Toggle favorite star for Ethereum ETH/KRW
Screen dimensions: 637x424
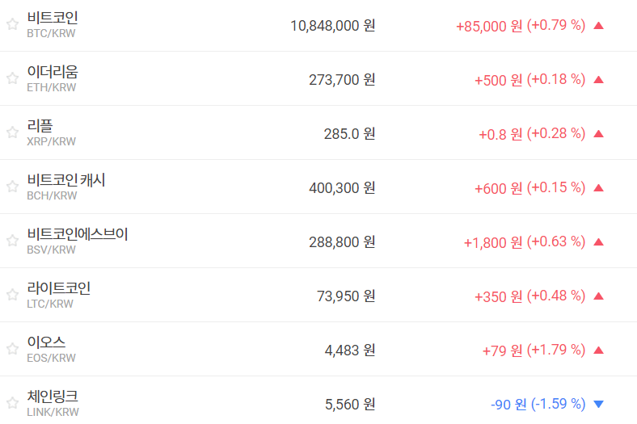tap(12, 78)
